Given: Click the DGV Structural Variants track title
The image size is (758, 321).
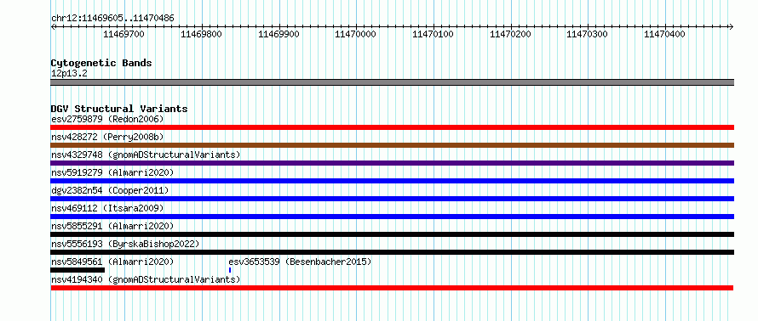Looking at the screenshot, I should click(x=119, y=109).
